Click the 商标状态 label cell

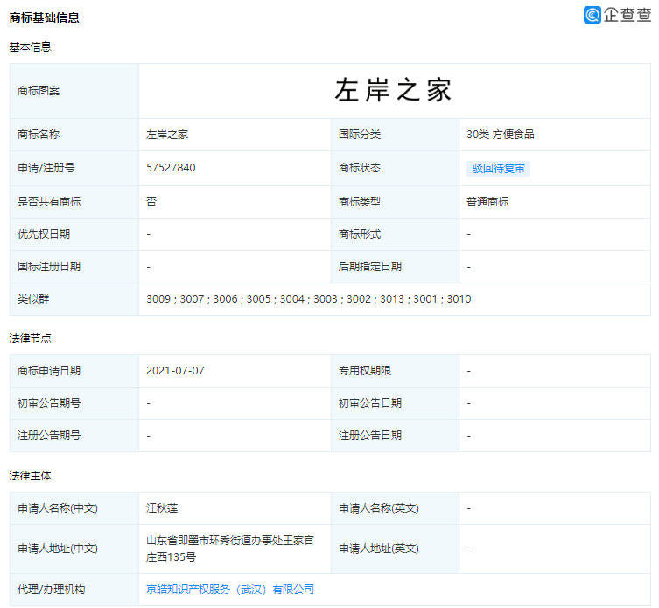395,168
